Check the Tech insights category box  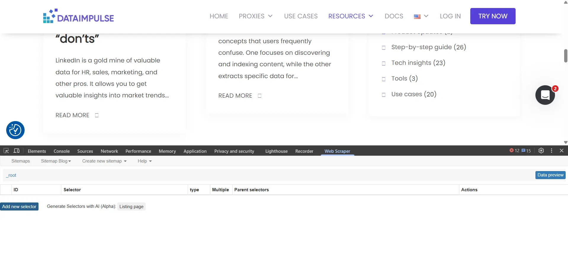point(384,63)
